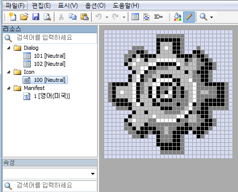The width and height of the screenshot is (238, 192).
Task: Click the zoom magnifier tool
Action: coord(203,17)
